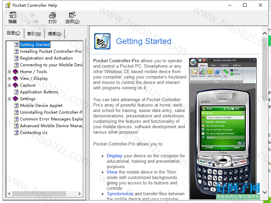This screenshot has height=203, width=271.
Task: Click the Registration and Activation page icon
Action: tap(16, 58)
